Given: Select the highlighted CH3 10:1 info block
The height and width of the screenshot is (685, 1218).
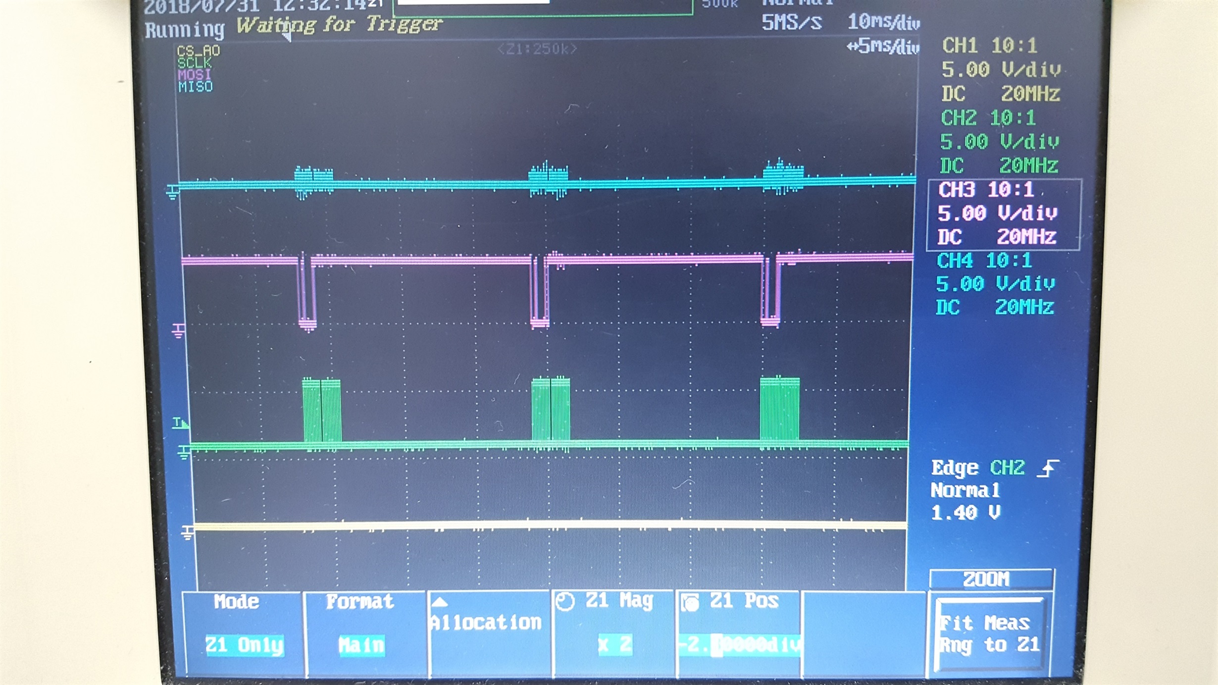Looking at the screenshot, I should (x=1003, y=214).
